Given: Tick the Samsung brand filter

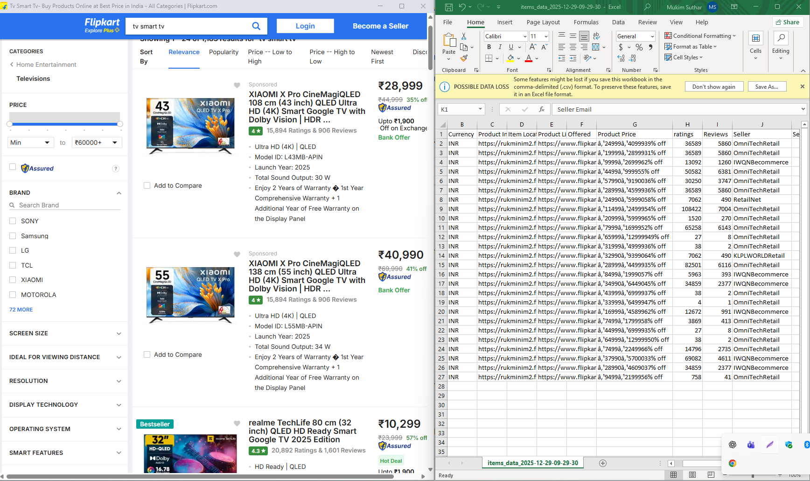Looking at the screenshot, I should 13,236.
